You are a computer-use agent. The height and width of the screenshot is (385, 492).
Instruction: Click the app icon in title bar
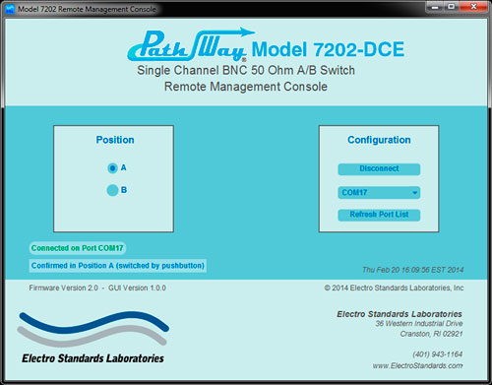point(10,9)
